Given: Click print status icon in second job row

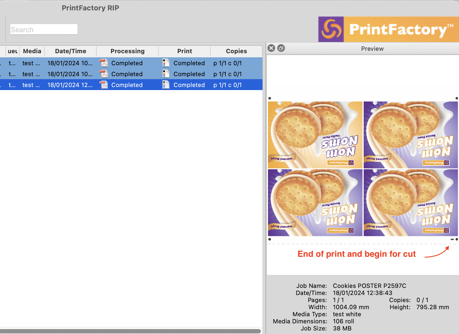Looking at the screenshot, I should (x=166, y=74).
